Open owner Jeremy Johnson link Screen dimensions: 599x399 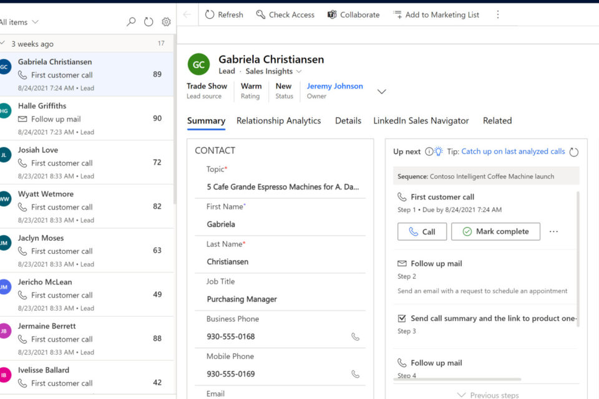click(334, 86)
